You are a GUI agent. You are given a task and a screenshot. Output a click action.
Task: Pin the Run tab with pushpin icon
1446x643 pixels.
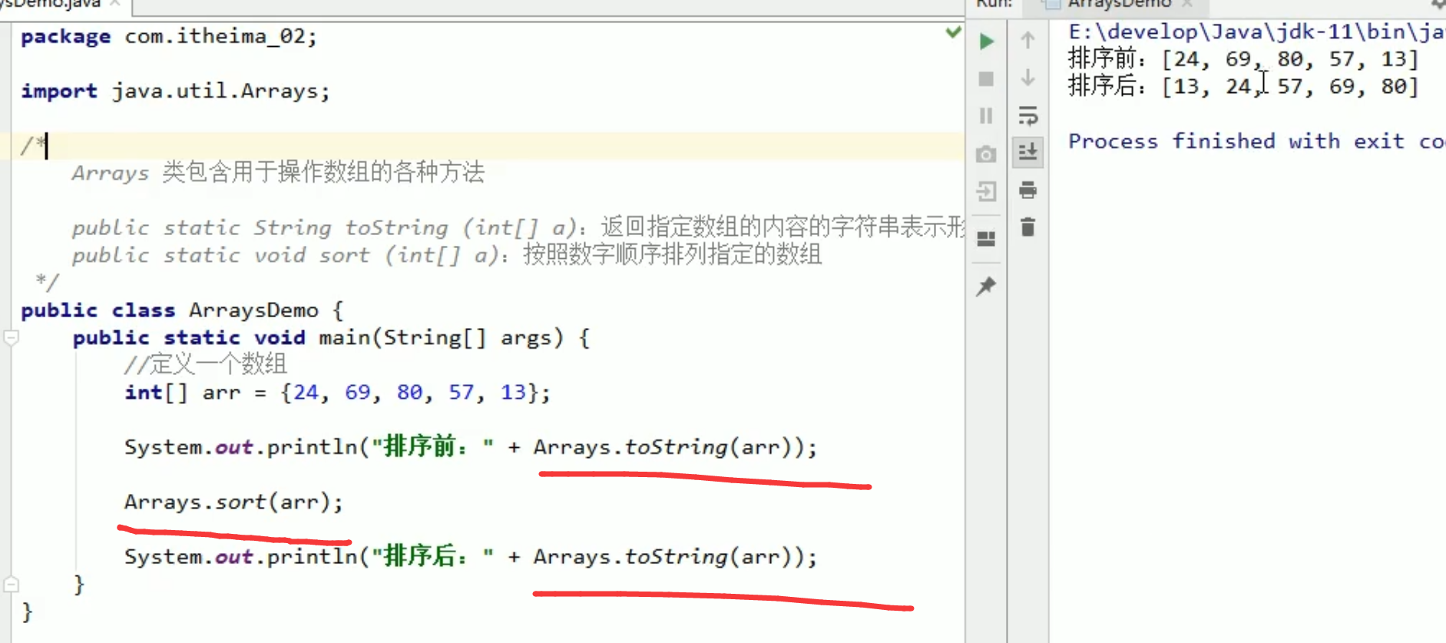(x=987, y=287)
